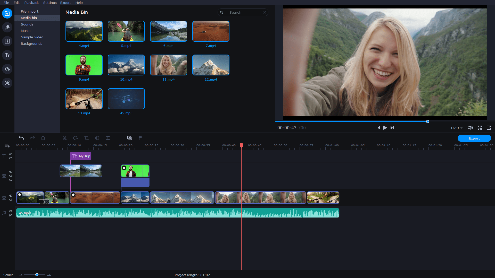Toggle overlay track eye icon
This screenshot has height=278, width=495.
(11, 171)
